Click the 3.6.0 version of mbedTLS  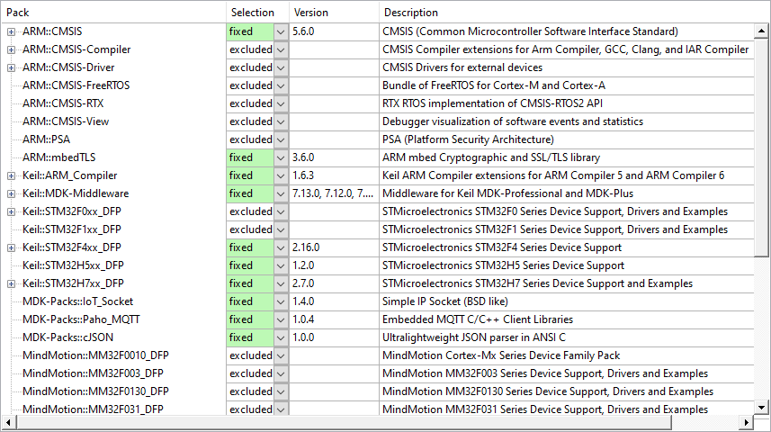tap(334, 157)
